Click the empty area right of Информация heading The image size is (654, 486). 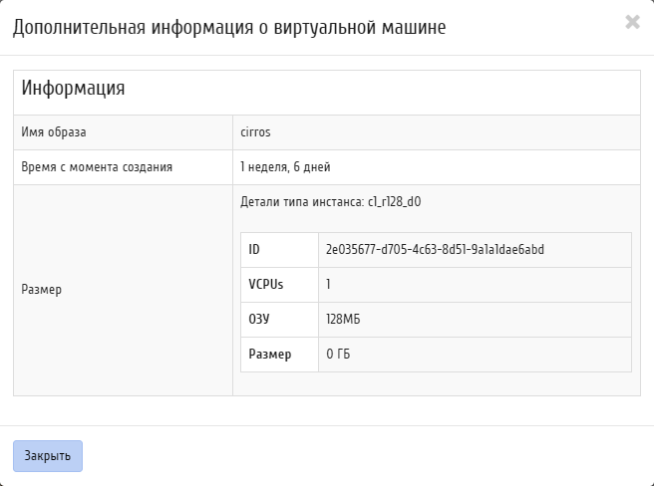coord(382,93)
